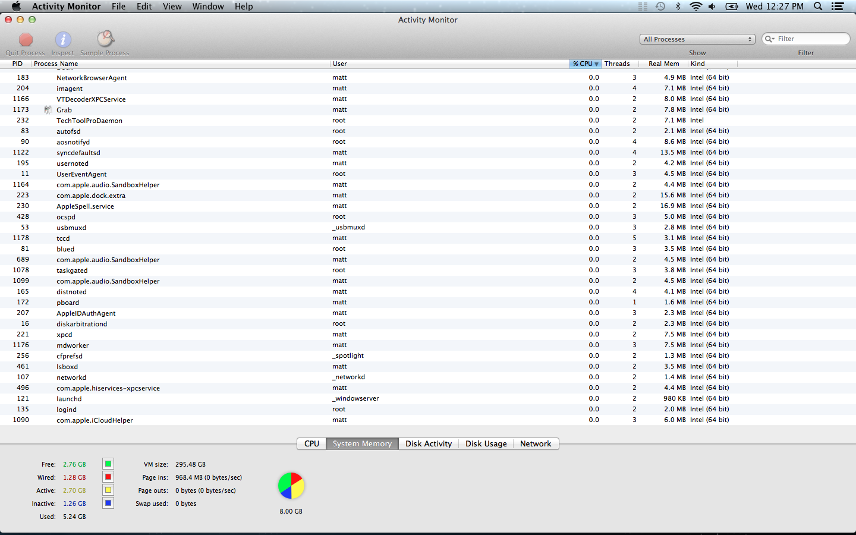Click the battery status icon
This screenshot has height=535, width=856.
click(732, 6)
